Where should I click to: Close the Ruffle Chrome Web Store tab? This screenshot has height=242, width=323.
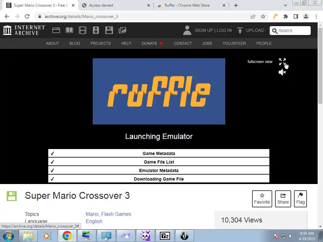coord(224,6)
